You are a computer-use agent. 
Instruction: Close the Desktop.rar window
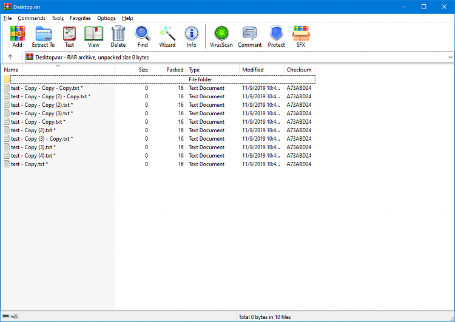(444, 7)
